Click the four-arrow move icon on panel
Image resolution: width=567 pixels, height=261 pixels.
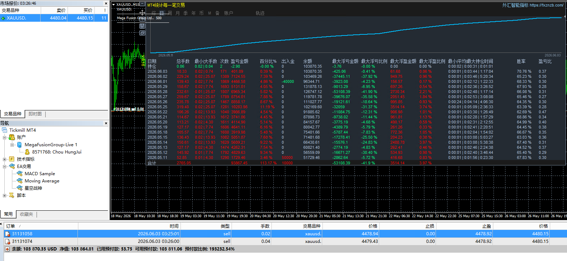tap(142, 13)
